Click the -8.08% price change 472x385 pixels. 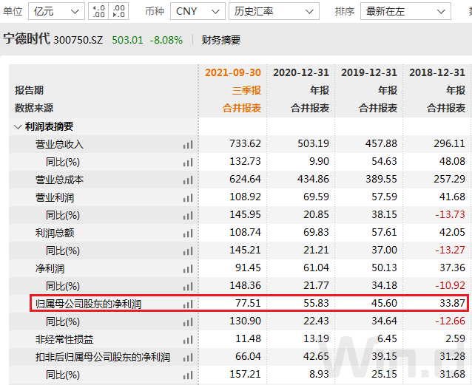point(166,40)
